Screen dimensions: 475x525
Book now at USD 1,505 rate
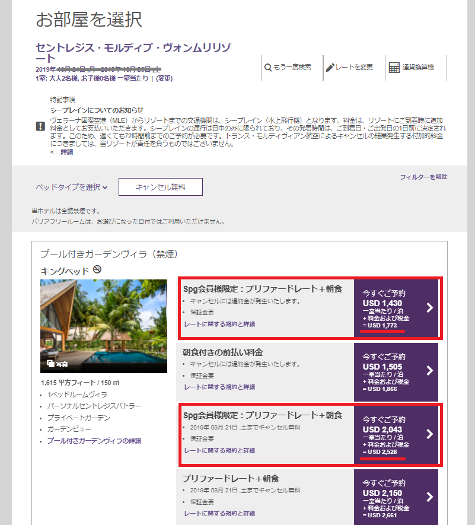click(x=396, y=372)
